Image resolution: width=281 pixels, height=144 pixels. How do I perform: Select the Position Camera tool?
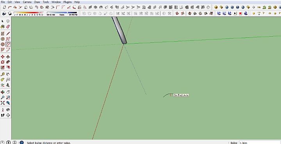2,110
